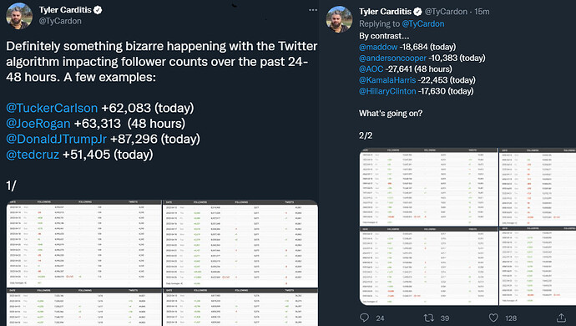Open the @maddow mention
Viewport: 576px width, 326px height.
[378, 47]
